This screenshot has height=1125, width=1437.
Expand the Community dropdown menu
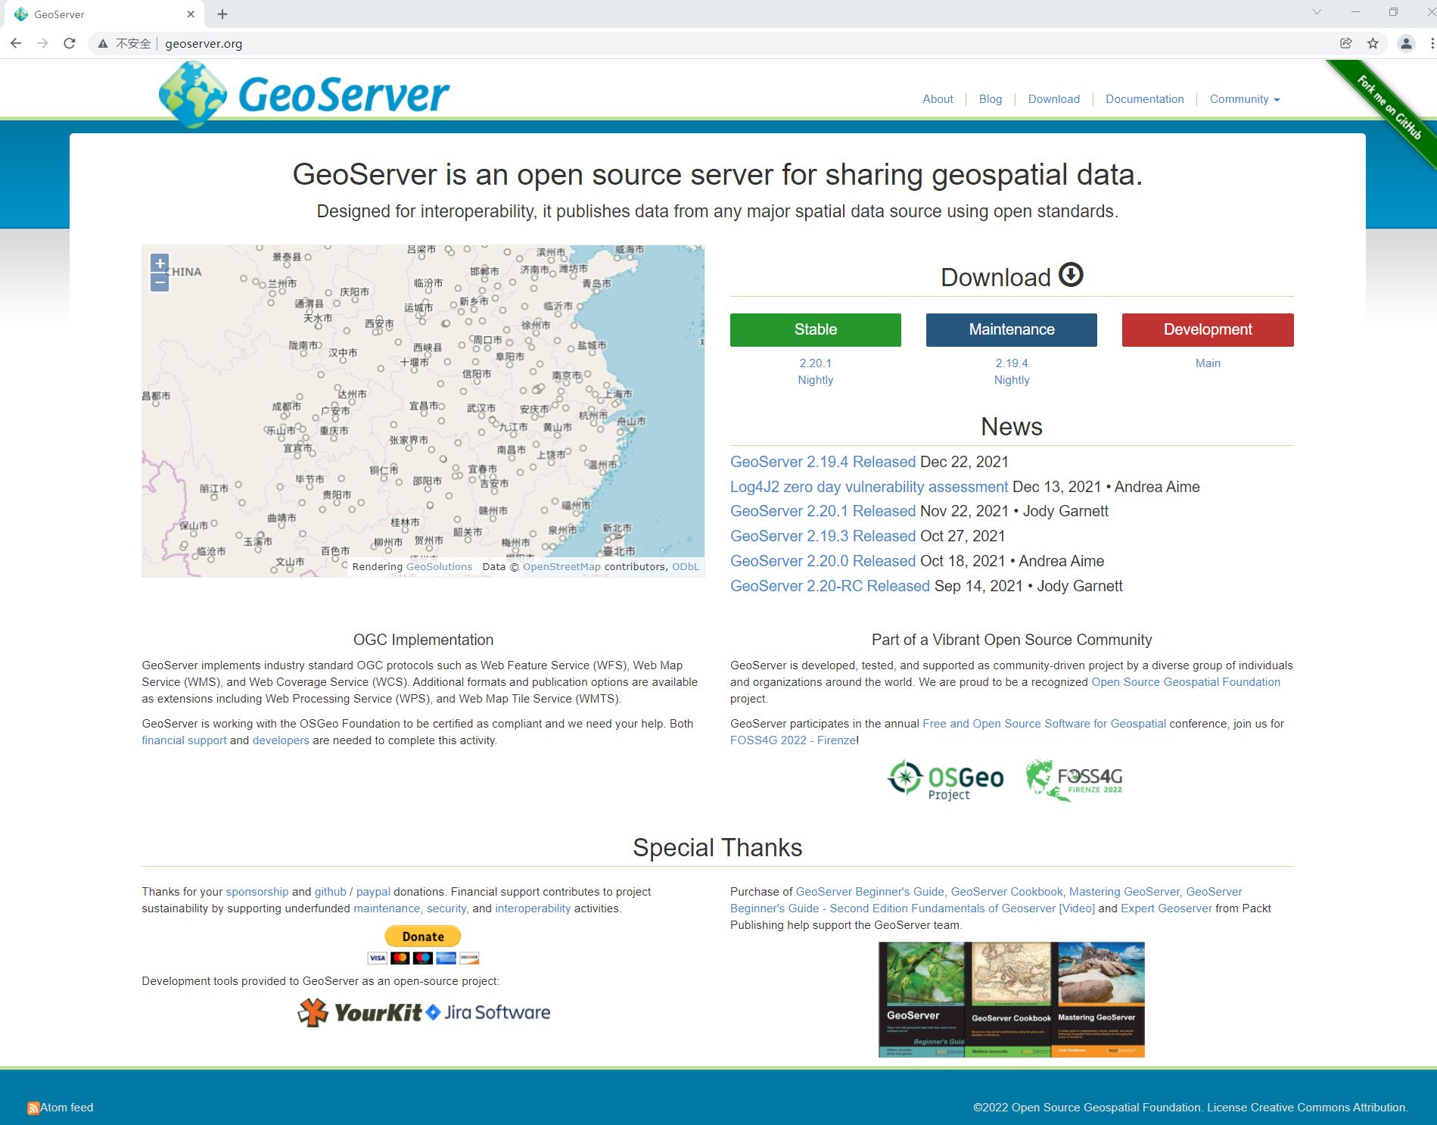click(x=1245, y=99)
